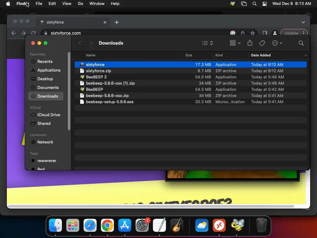Open Desktop in the sidebar
The image size is (317, 238).
tap(46, 79)
